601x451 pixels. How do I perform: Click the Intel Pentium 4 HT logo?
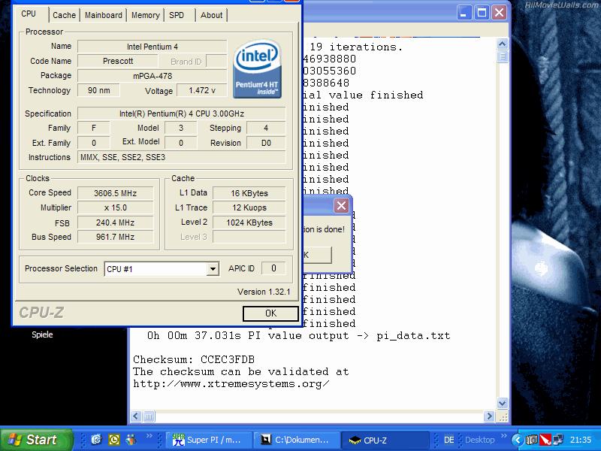tap(257, 68)
